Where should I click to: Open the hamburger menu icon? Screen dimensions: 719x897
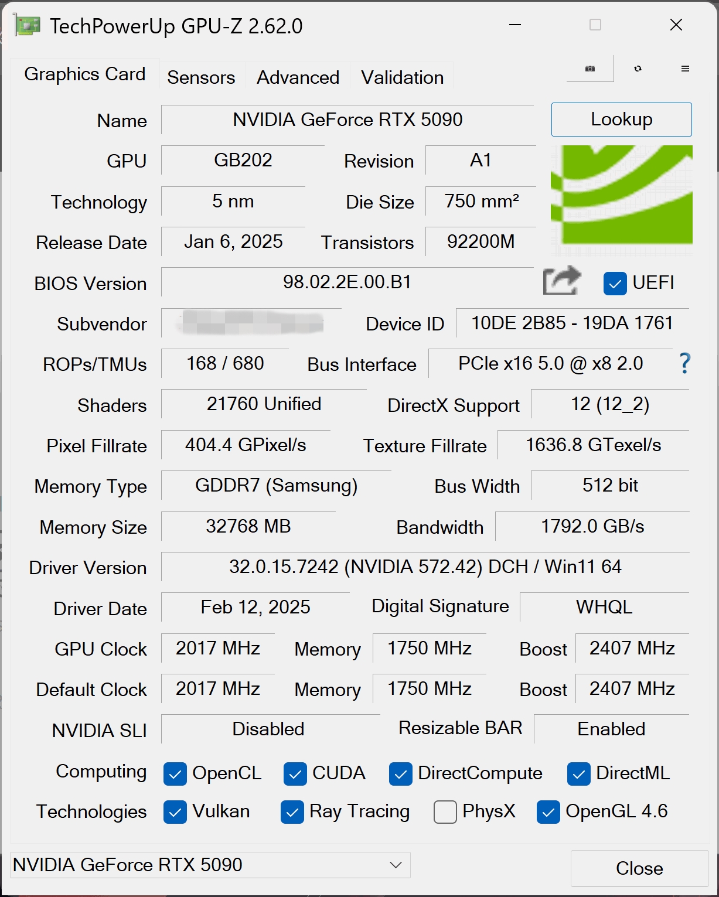point(685,69)
